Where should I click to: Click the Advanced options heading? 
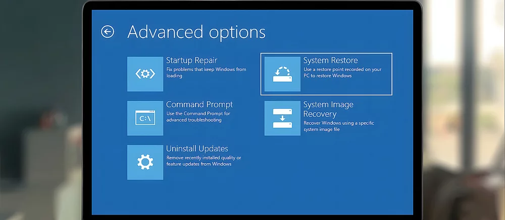196,32
